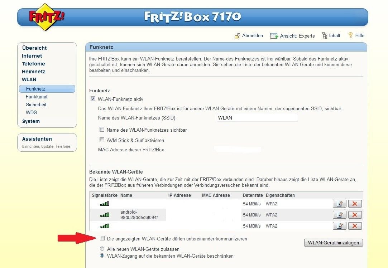Click WPA2 in android device row
Screen dimensions: 388x268
(272, 215)
